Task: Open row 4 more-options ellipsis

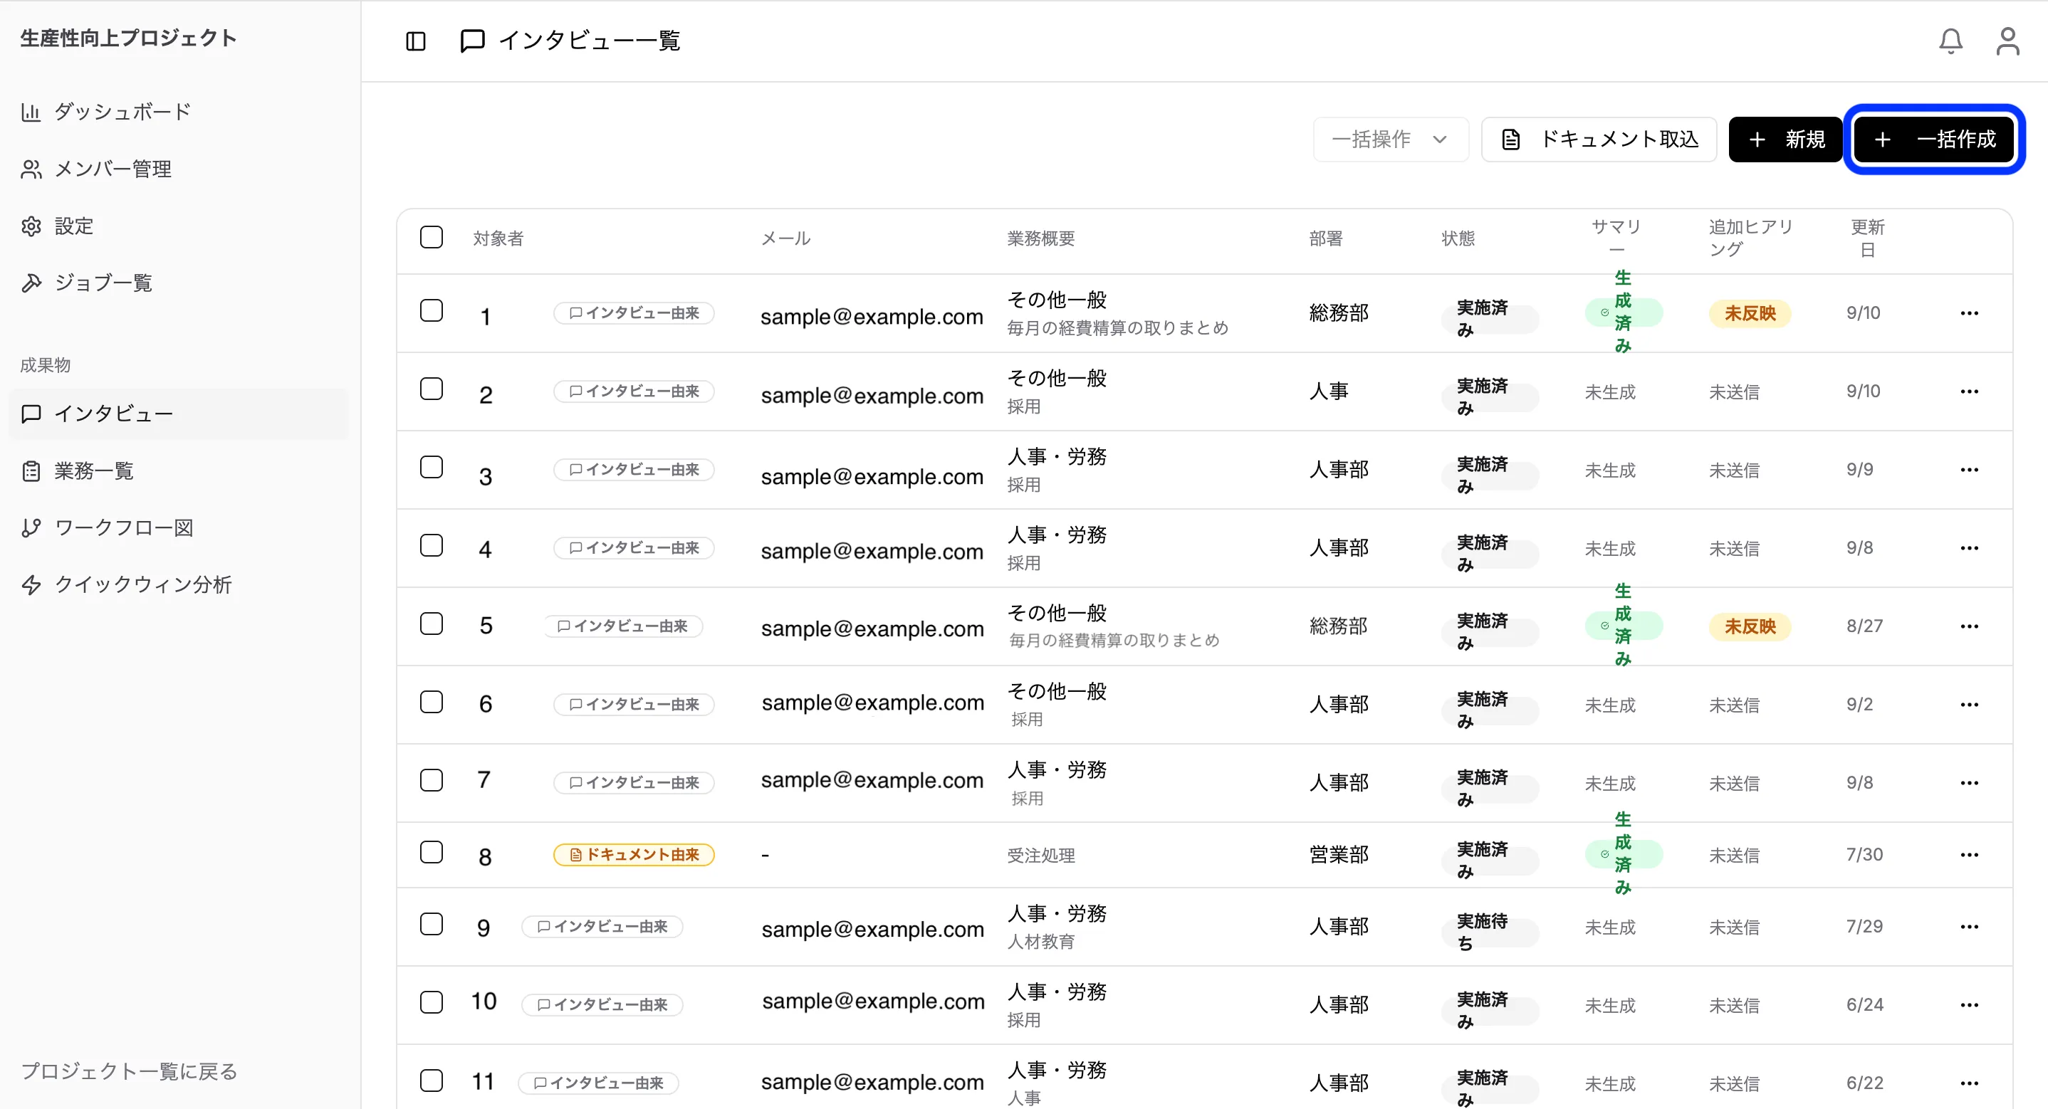Action: [1969, 548]
